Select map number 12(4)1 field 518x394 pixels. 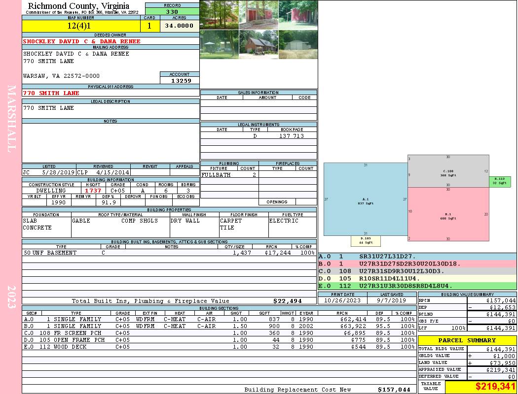coord(81,26)
